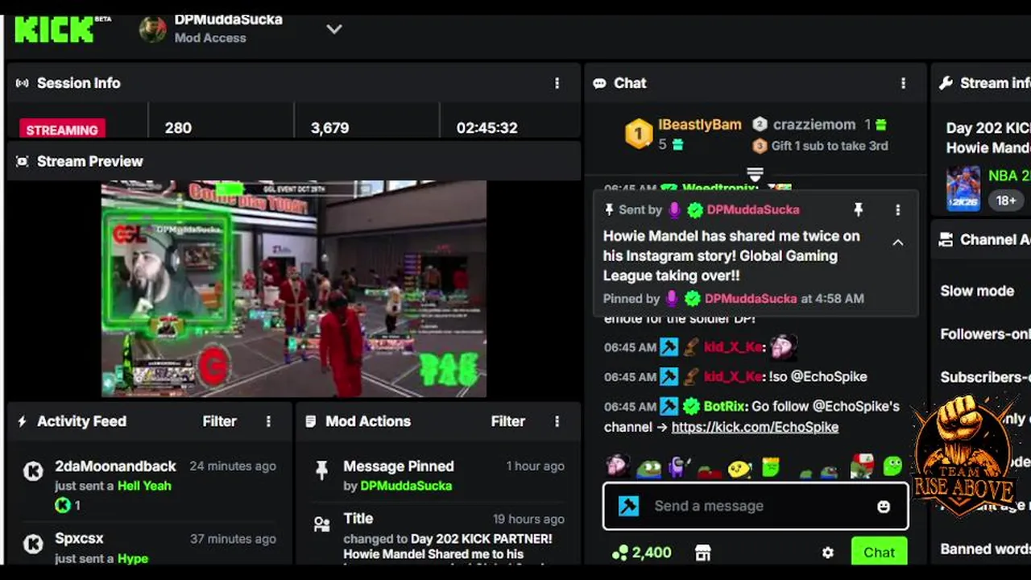
Task: Click the Channel Actions panel icon
Action: coord(946,239)
